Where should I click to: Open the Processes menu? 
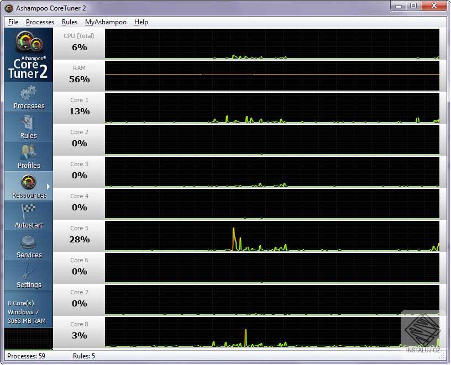(x=40, y=22)
